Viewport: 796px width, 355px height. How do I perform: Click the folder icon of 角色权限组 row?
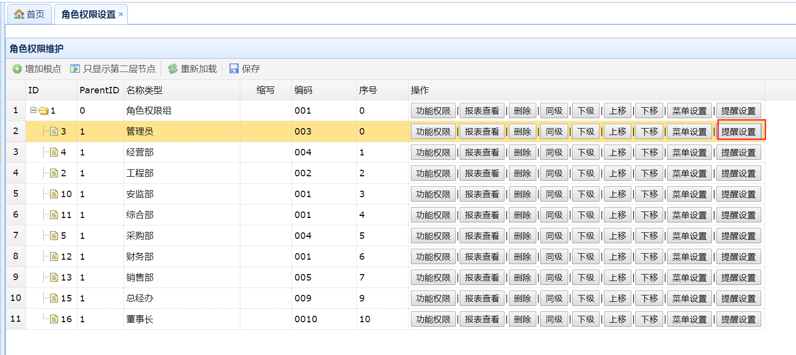coord(44,111)
